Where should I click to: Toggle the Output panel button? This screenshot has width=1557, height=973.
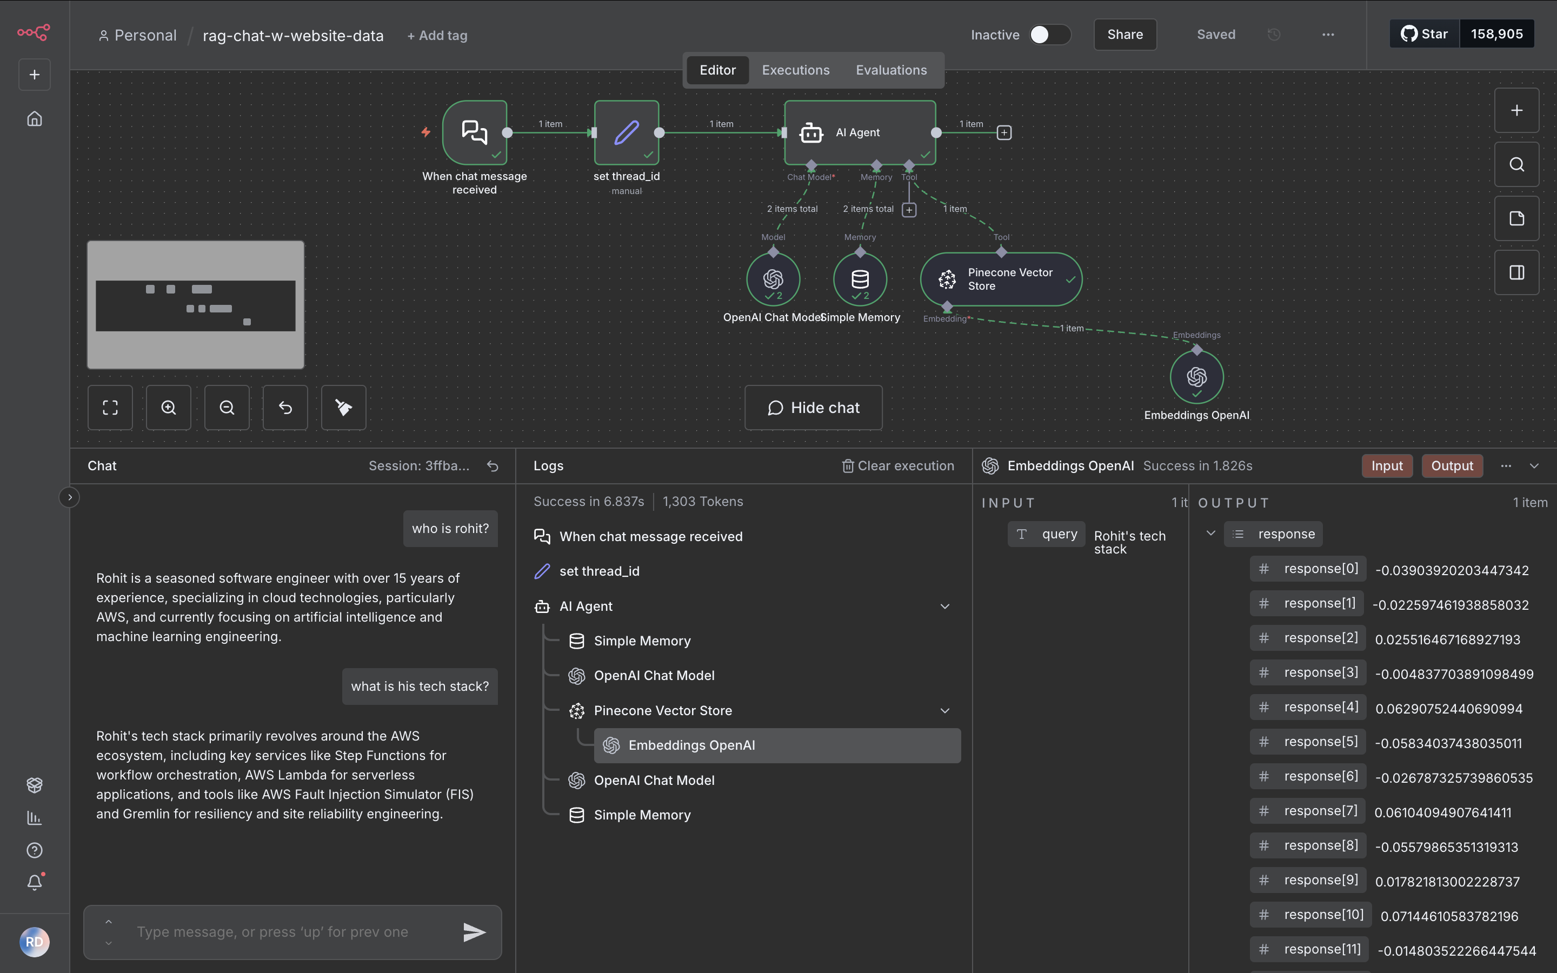pos(1452,466)
